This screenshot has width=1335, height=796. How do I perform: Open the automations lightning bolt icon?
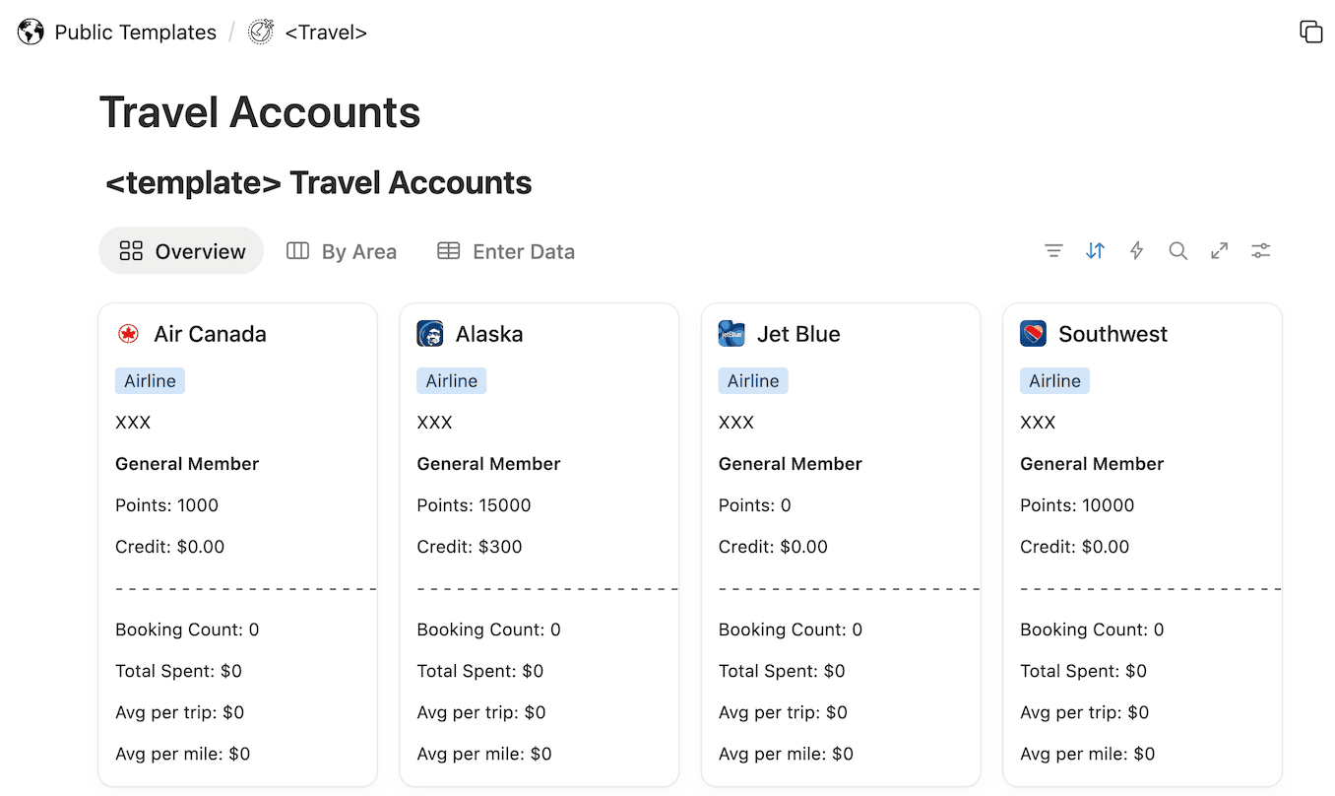click(x=1136, y=251)
